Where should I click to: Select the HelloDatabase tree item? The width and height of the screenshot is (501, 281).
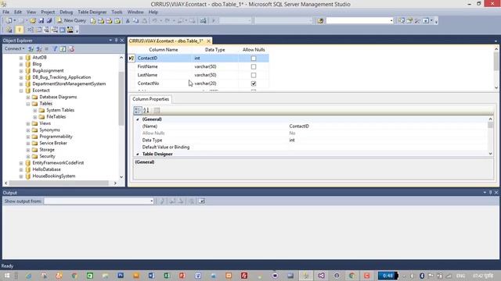coord(47,169)
